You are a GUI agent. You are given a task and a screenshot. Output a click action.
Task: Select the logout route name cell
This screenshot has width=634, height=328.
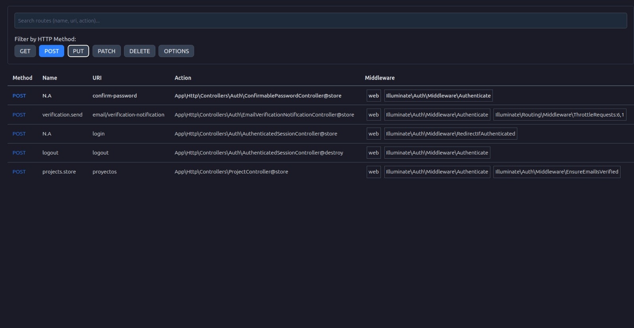(50, 153)
